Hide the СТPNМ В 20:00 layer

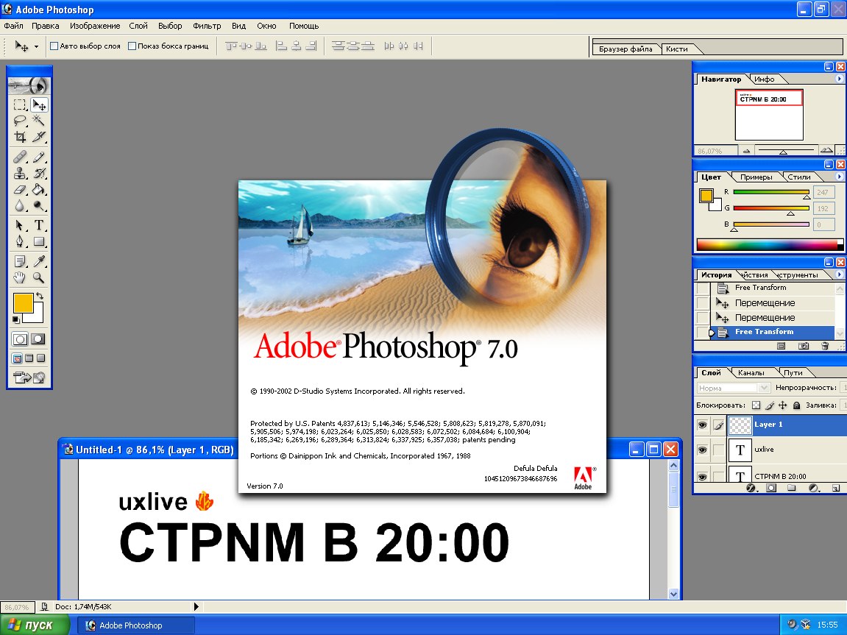(x=702, y=476)
